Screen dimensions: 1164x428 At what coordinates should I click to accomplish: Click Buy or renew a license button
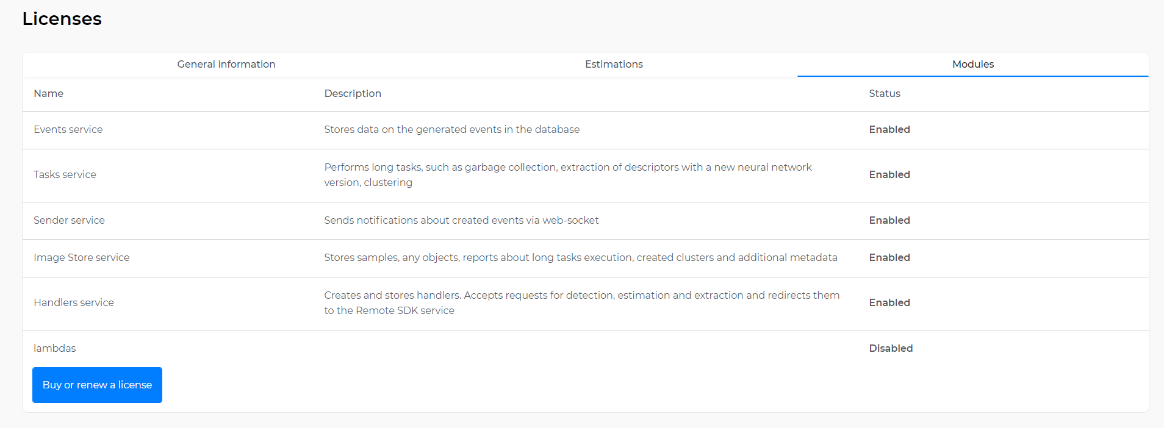point(97,385)
